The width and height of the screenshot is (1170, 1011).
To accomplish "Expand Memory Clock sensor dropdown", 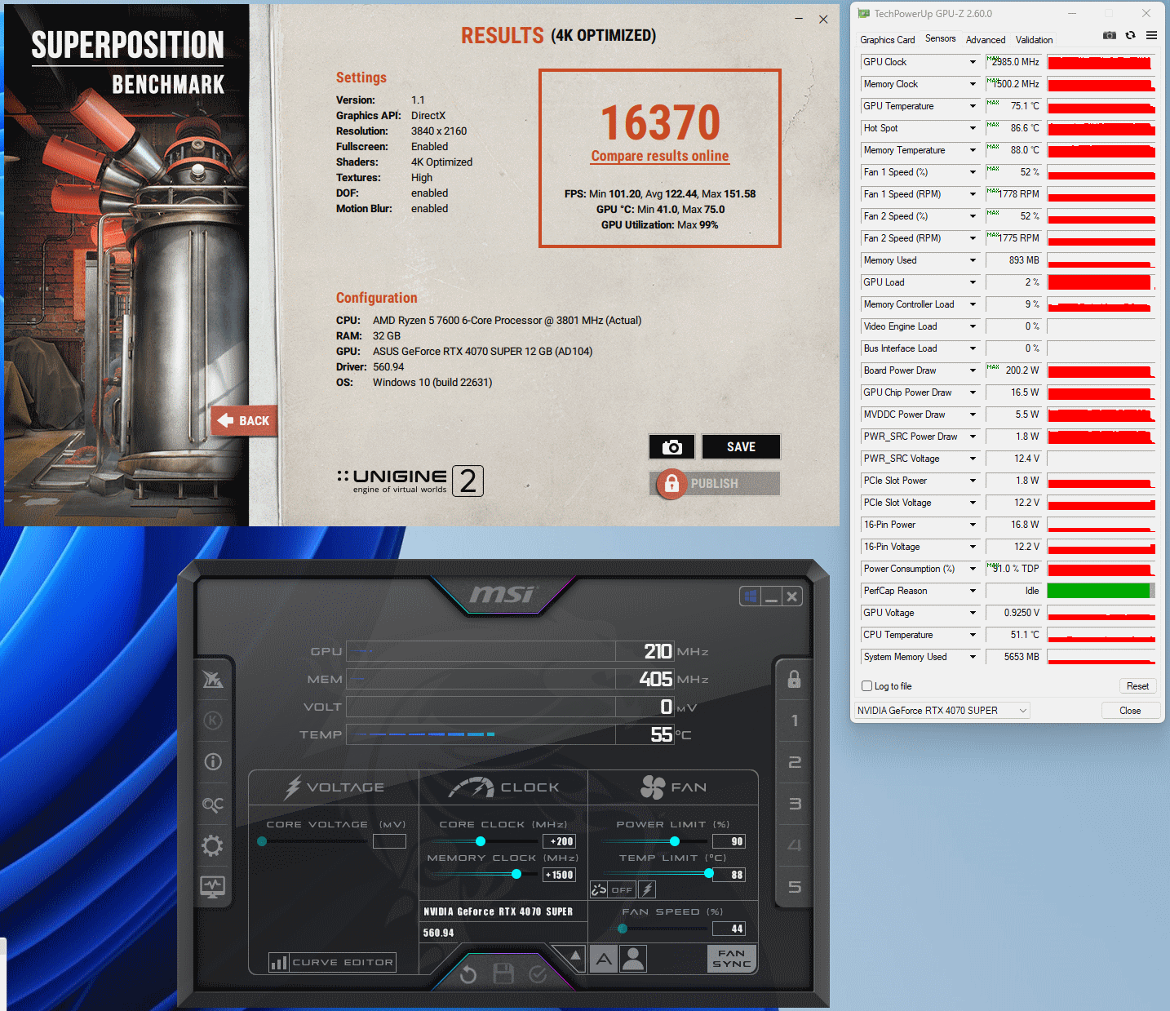I will 973,84.
